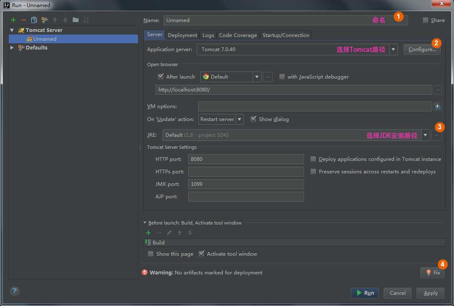
Task: Click in VM options field
Action: click(x=315, y=106)
